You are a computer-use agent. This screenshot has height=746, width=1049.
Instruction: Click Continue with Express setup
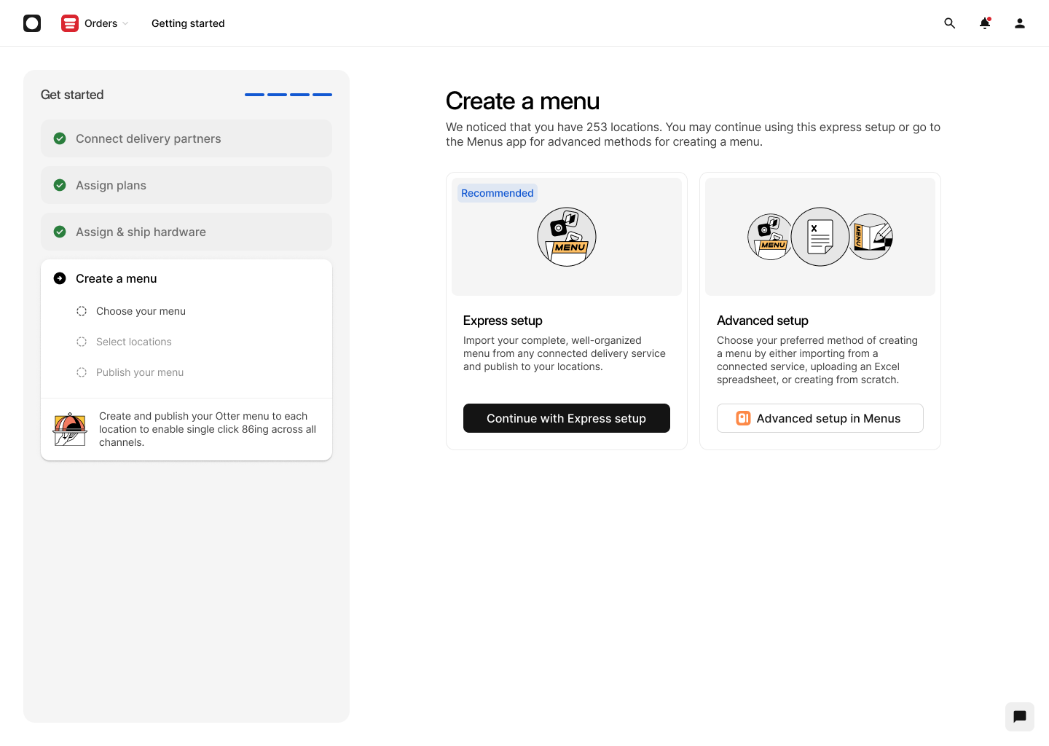pos(567,418)
